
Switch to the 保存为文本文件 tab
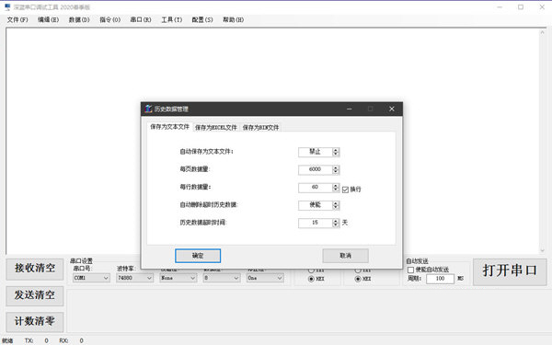click(169, 127)
